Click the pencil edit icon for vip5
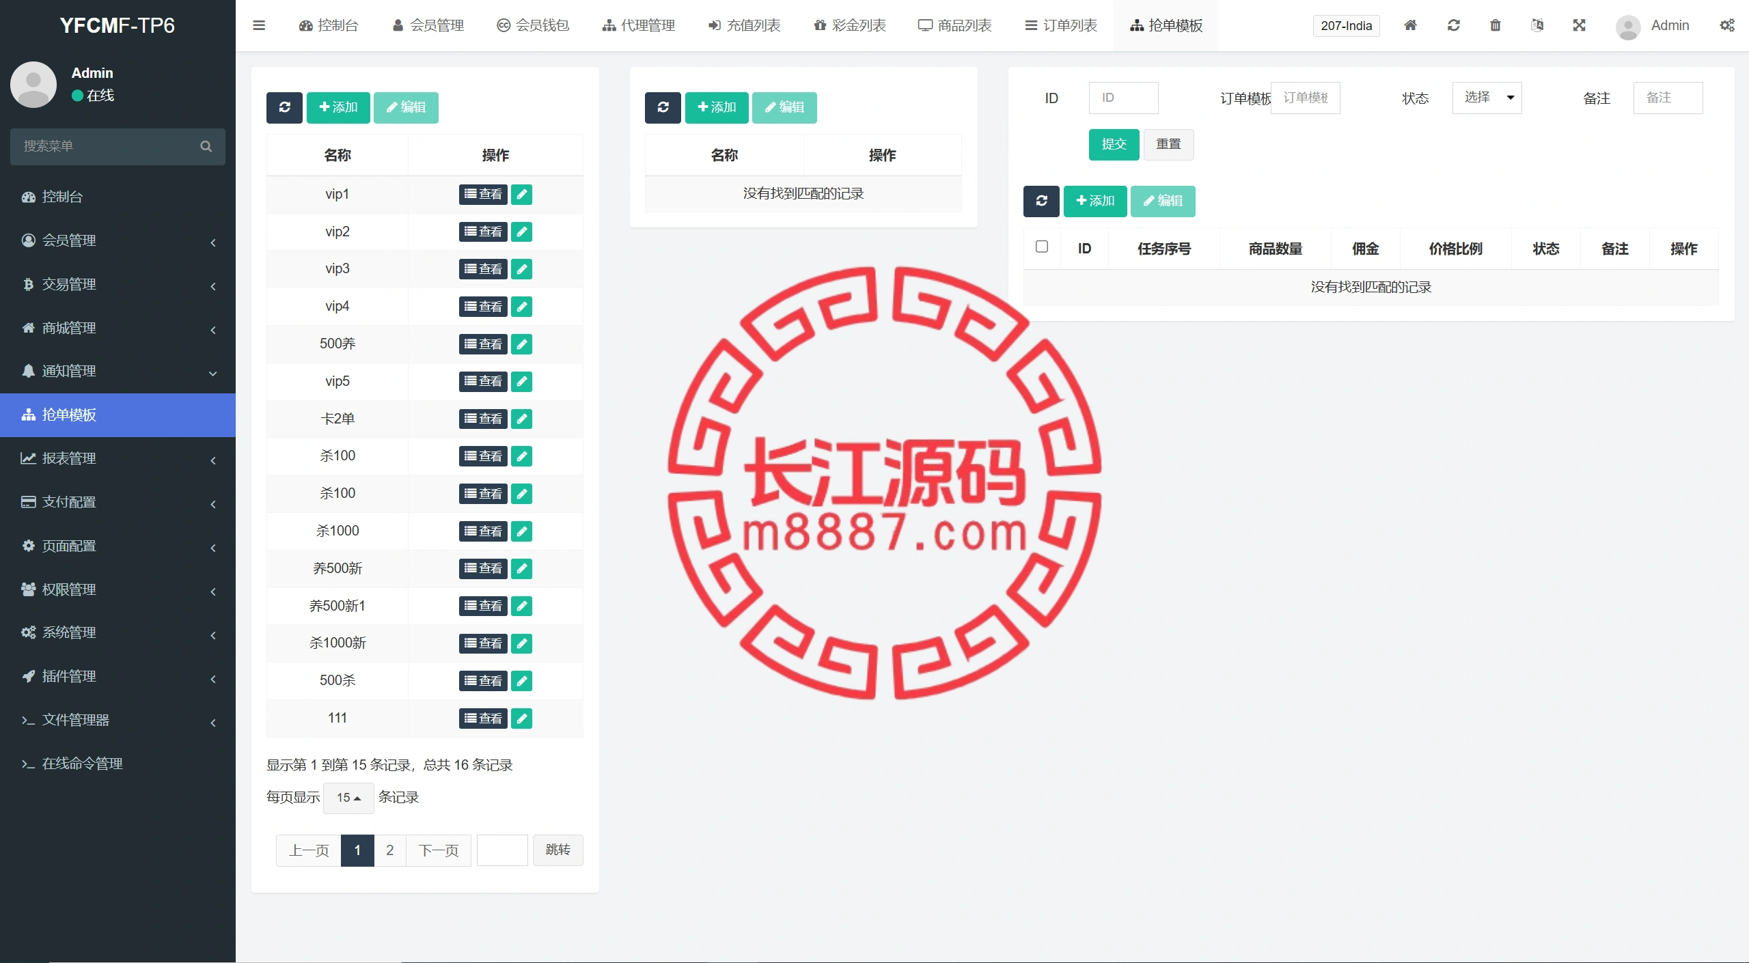1749x963 pixels. [x=522, y=382]
